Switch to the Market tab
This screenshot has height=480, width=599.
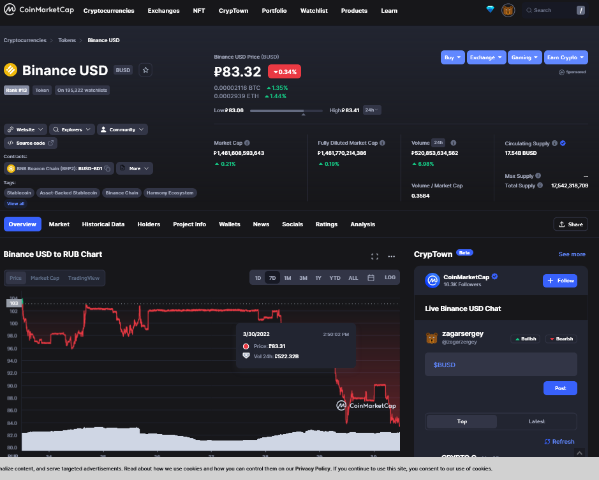(x=59, y=224)
